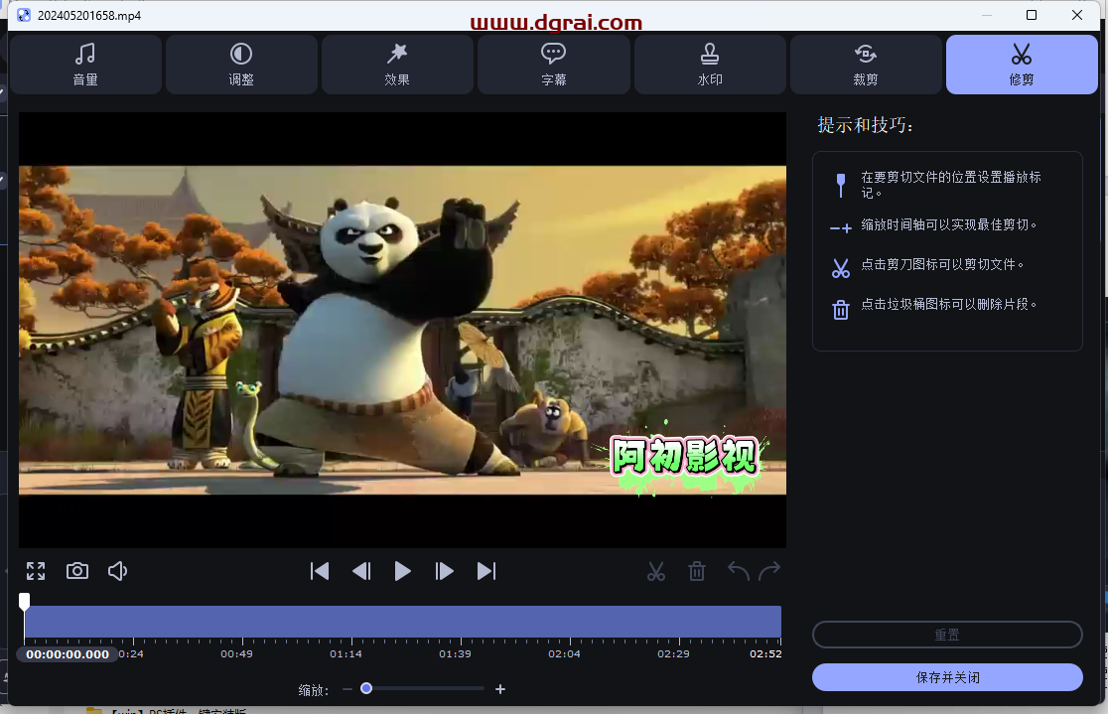Switch to the 调整 adjustment tab
The height and width of the screenshot is (714, 1108).
click(241, 65)
